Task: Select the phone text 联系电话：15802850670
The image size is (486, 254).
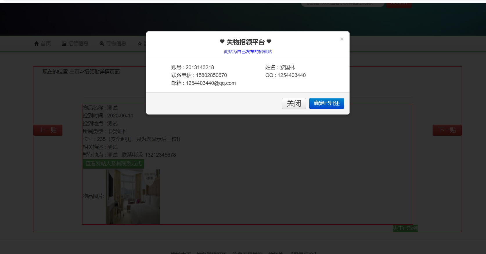Action: coord(199,75)
